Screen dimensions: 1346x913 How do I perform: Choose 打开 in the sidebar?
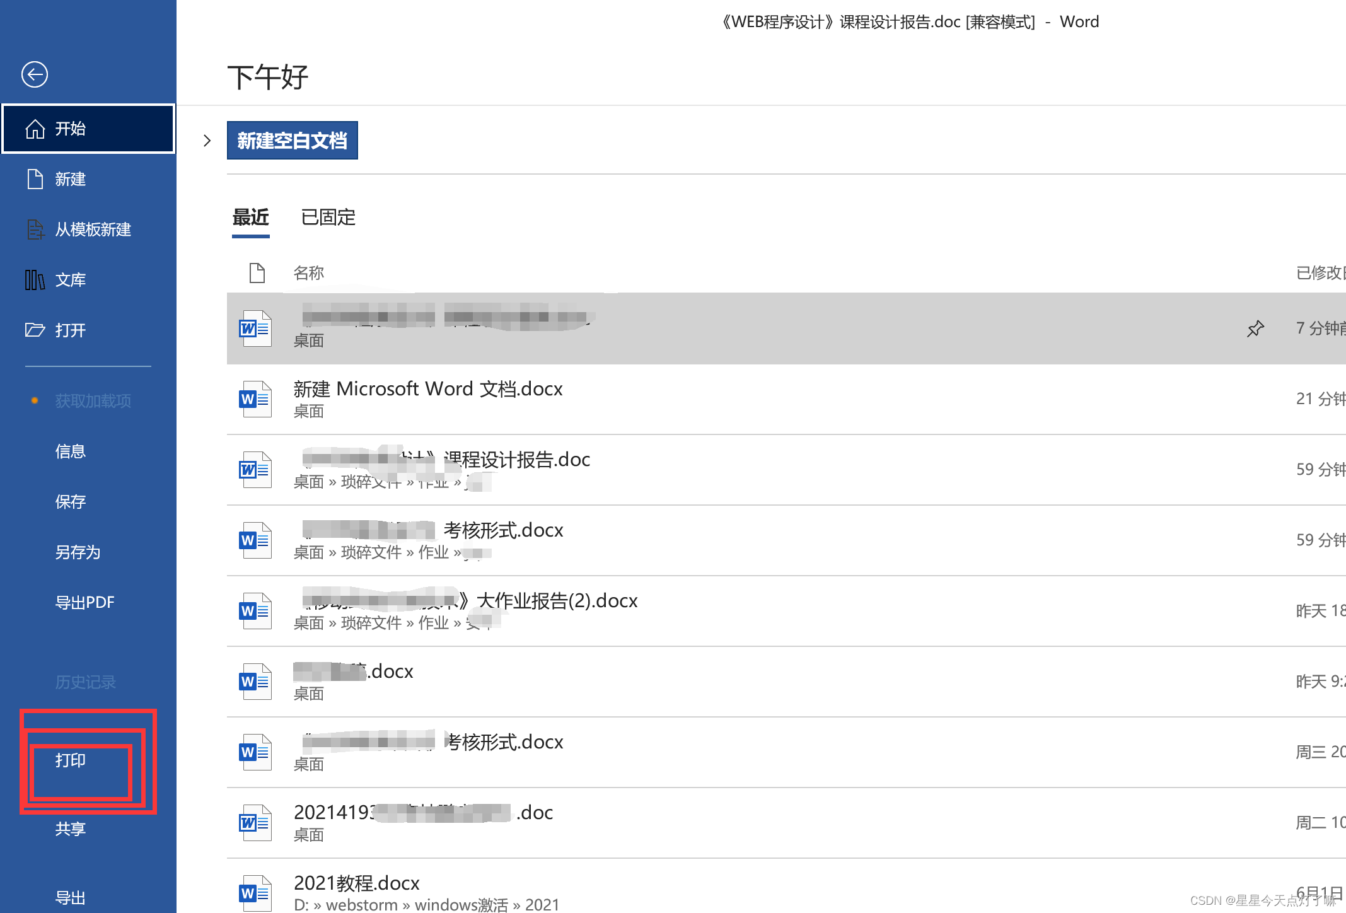(x=88, y=330)
